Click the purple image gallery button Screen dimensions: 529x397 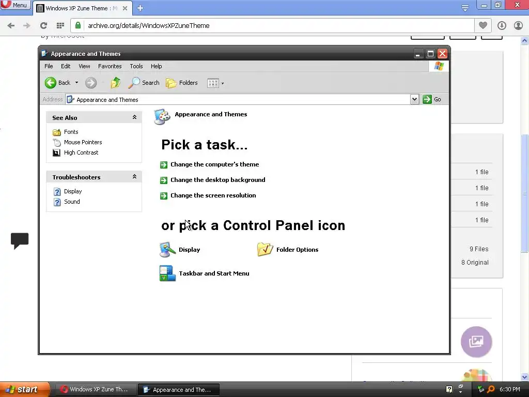tap(476, 342)
